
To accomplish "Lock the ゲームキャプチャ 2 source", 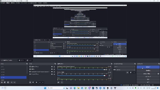I will pos(54,74).
